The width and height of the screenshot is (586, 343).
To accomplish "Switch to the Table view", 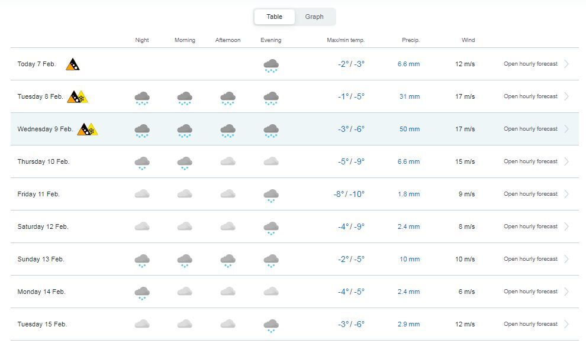I will pyautogui.click(x=274, y=17).
